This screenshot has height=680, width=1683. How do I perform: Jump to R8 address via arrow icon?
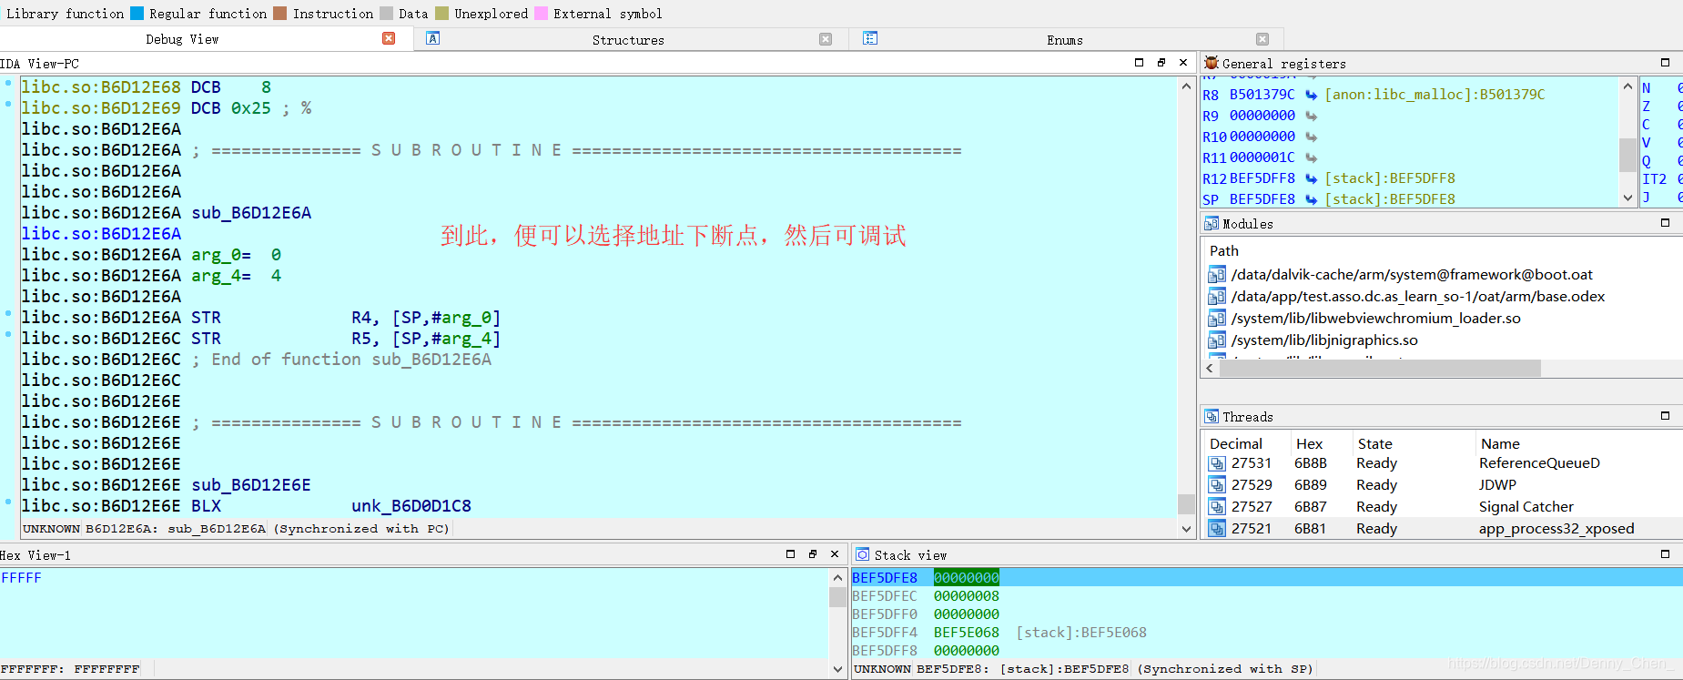pos(1312,95)
